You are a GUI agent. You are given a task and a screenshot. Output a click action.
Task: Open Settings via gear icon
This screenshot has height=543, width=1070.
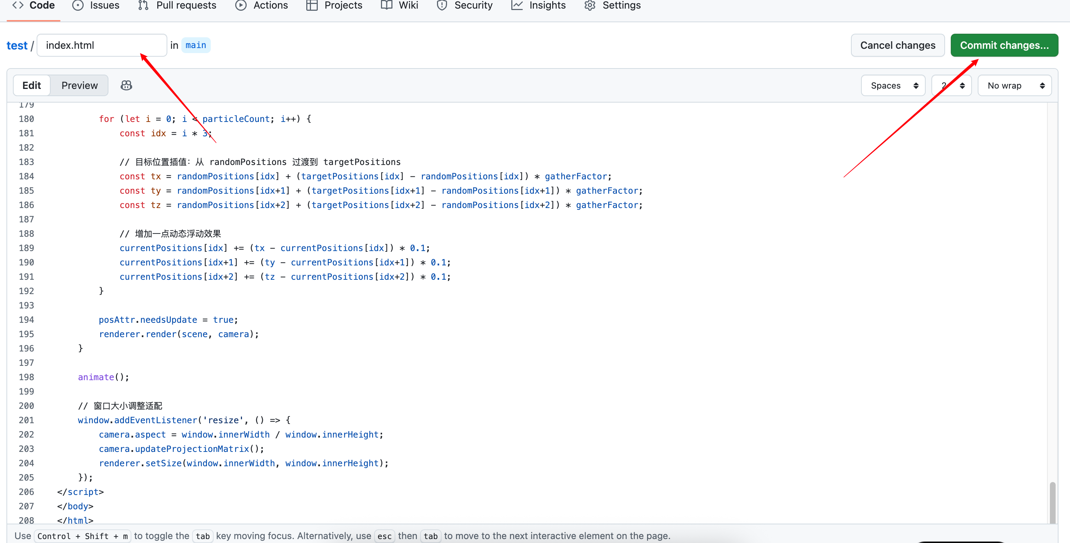[x=590, y=5]
